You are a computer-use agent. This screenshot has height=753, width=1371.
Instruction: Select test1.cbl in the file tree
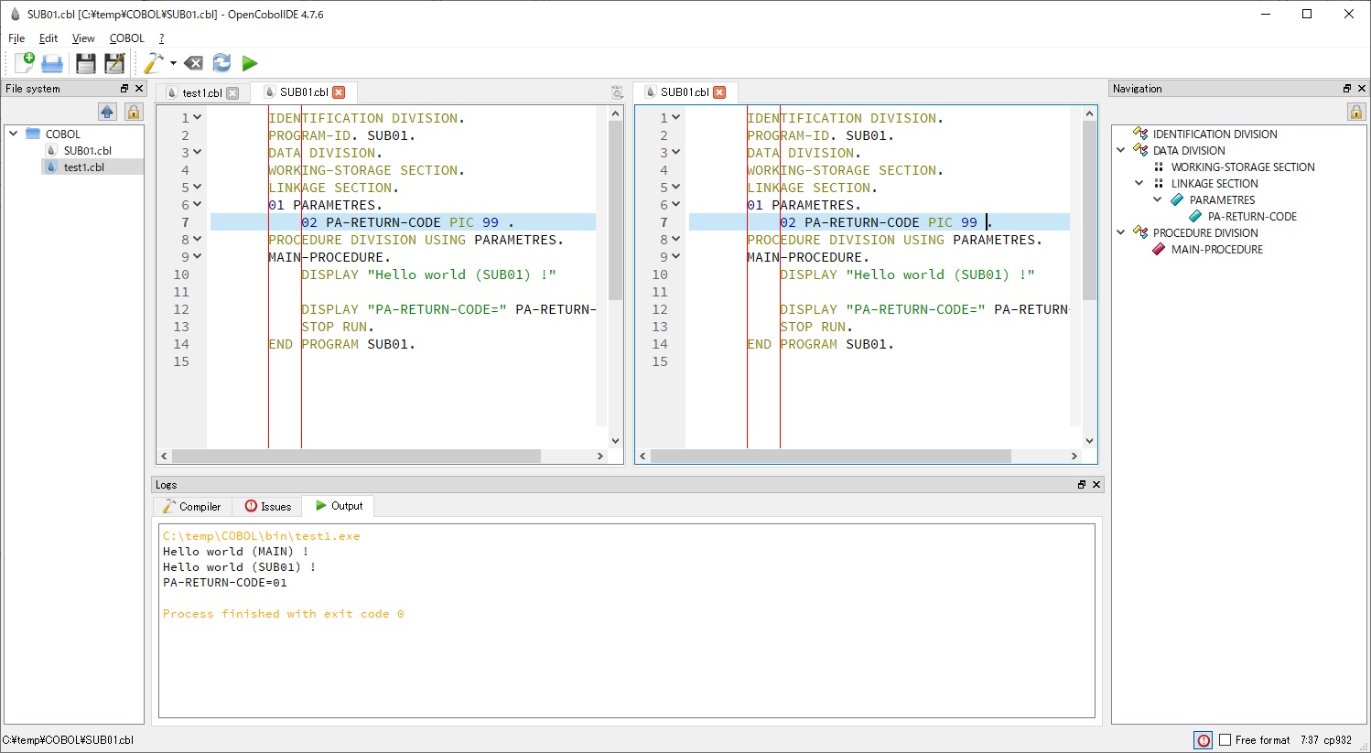pos(84,167)
